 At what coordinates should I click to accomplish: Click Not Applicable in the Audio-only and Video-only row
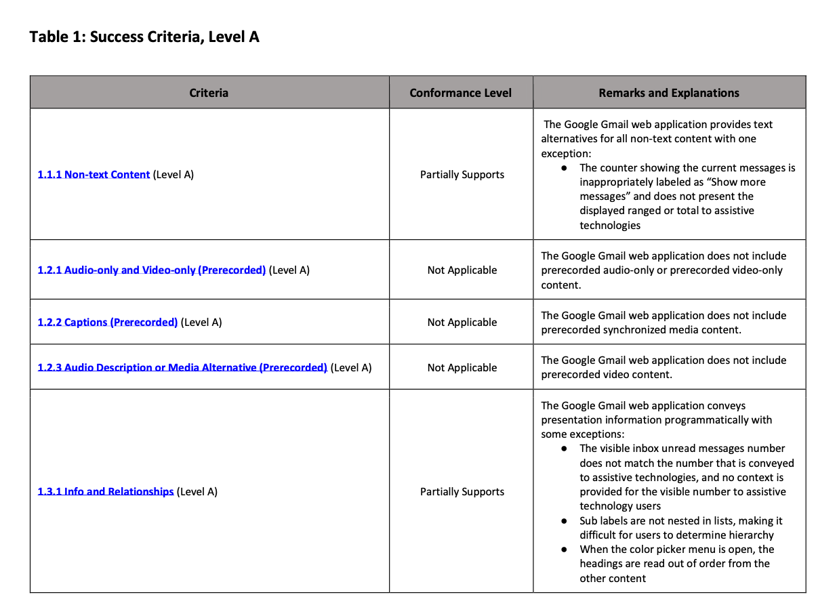coord(462,270)
